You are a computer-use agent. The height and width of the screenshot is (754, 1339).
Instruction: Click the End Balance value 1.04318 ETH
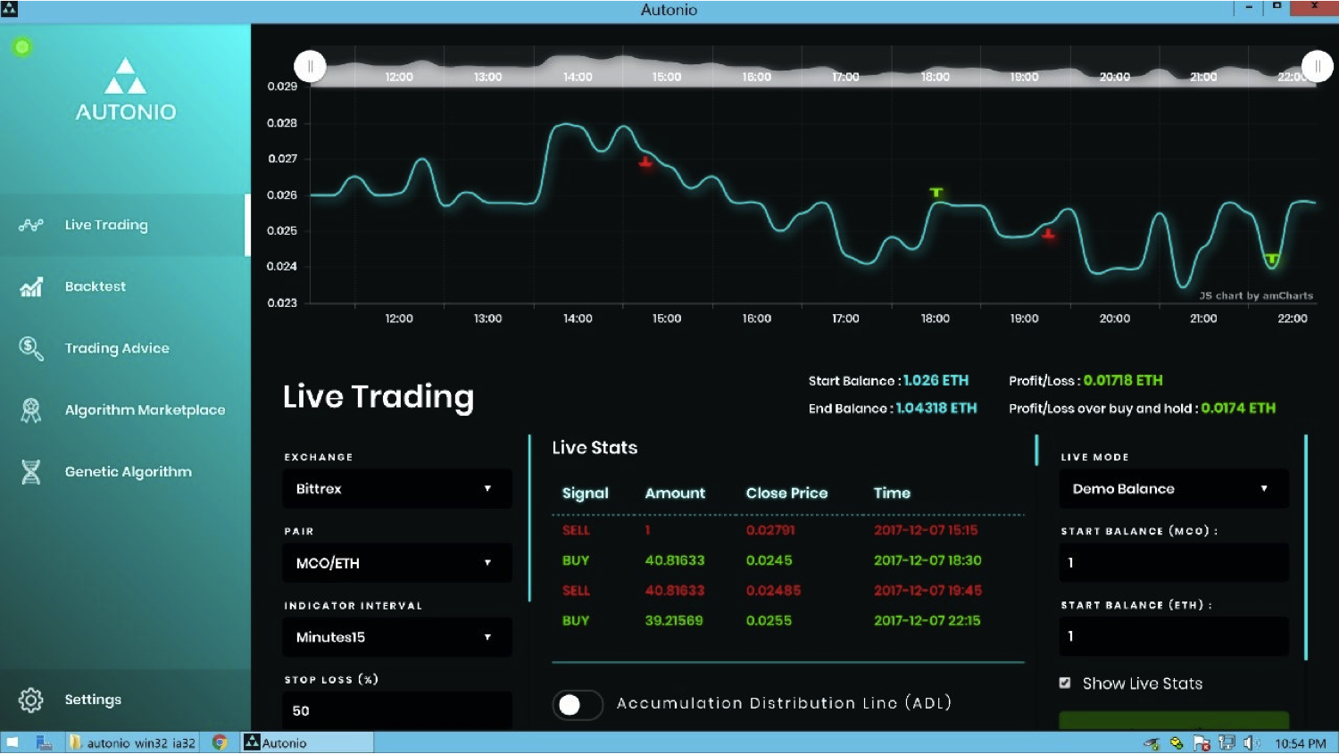point(936,408)
